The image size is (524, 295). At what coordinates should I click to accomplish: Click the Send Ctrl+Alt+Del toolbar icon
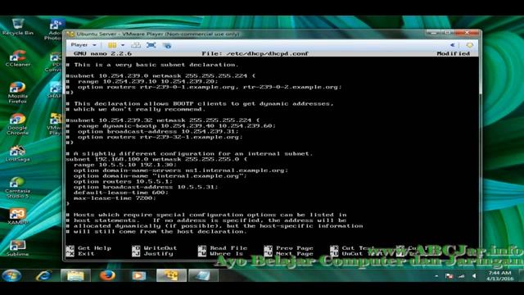tap(136, 45)
